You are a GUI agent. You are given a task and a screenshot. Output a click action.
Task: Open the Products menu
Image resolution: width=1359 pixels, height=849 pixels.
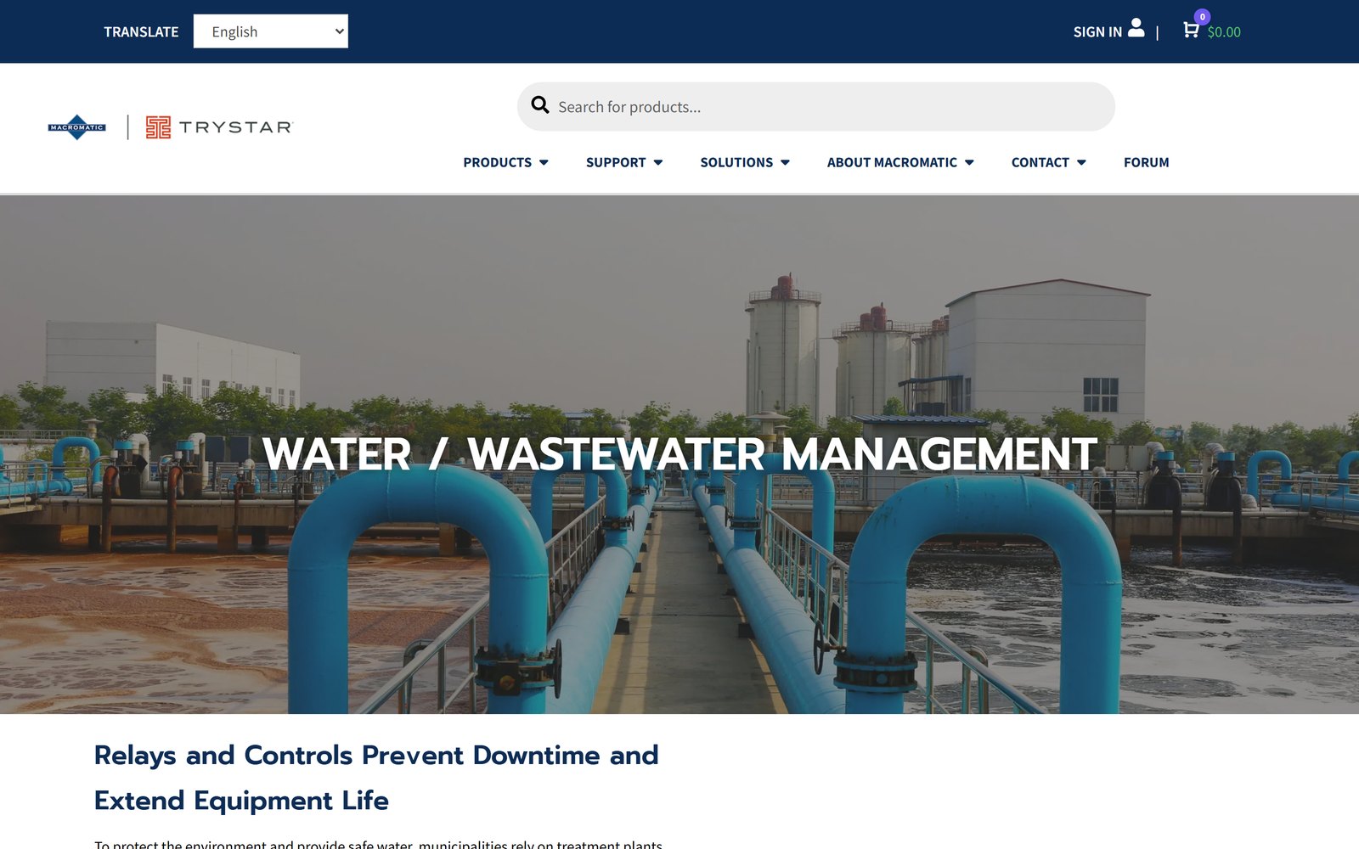(497, 162)
